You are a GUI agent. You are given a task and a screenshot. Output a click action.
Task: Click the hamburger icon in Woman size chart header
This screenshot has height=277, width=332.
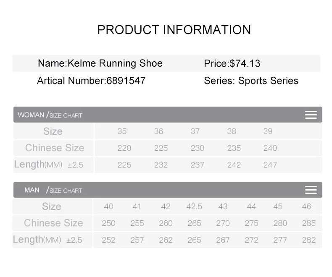pos(311,115)
